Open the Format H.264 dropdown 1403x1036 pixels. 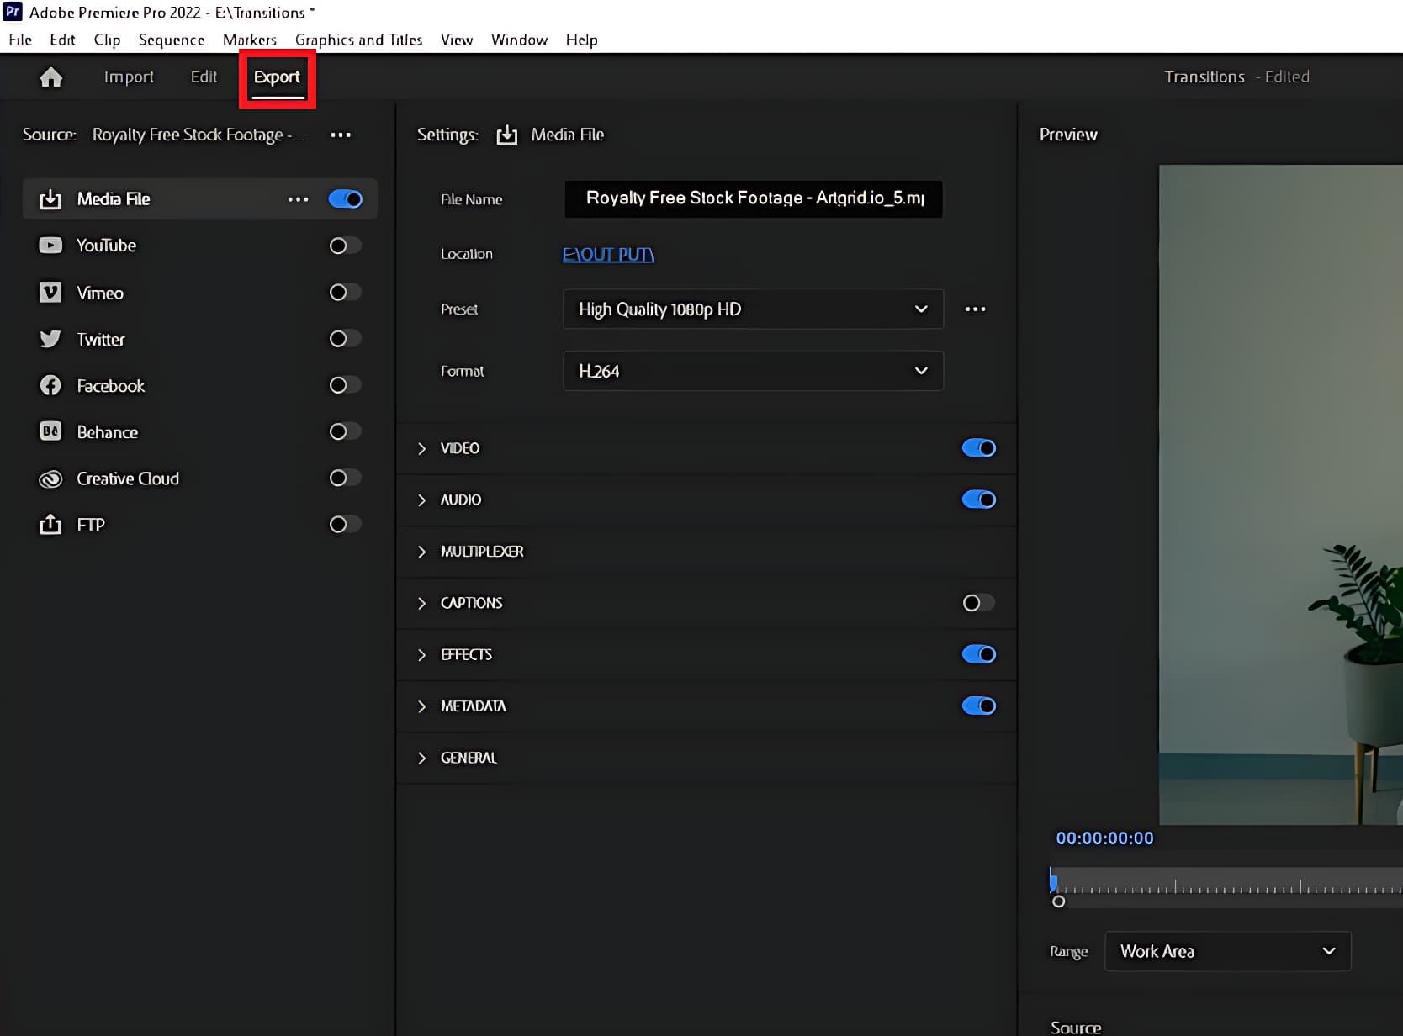tap(752, 371)
